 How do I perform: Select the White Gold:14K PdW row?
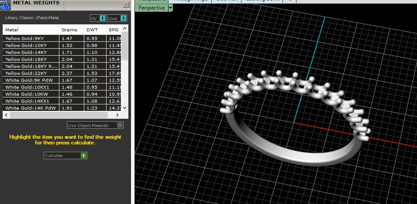[x=62, y=108]
